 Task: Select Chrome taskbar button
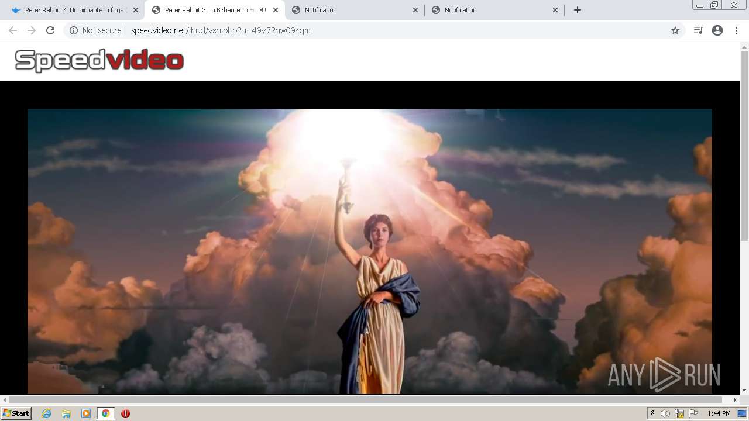click(x=106, y=413)
